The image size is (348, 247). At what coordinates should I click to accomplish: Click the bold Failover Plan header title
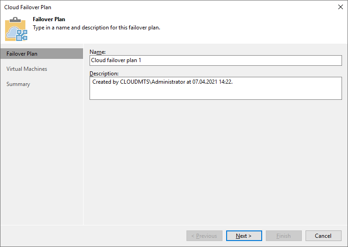pyautogui.click(x=49, y=20)
